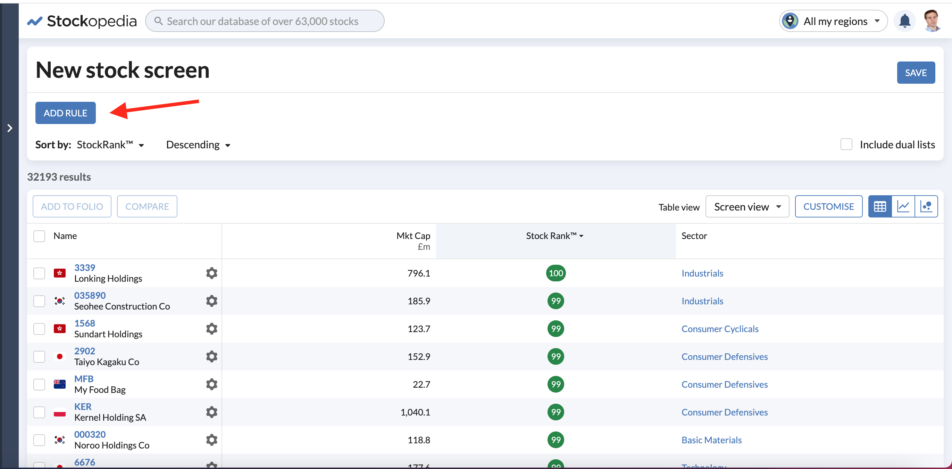Open gear options for My Food Bag
The image size is (952, 469).
211,384
